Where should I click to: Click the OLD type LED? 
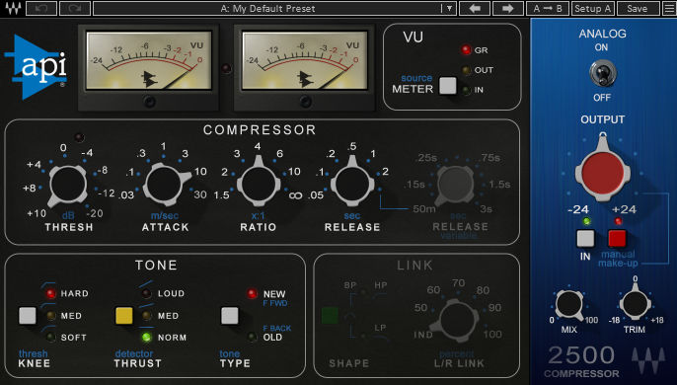(x=253, y=337)
